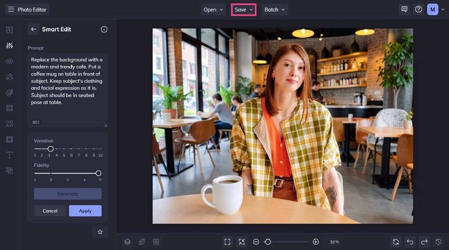Click the 'Variation' label

44,141
